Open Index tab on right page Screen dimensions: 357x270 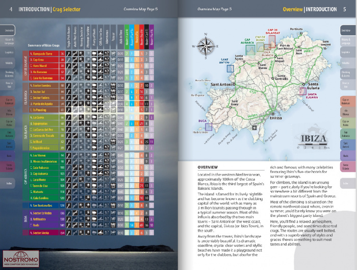pos(348,183)
